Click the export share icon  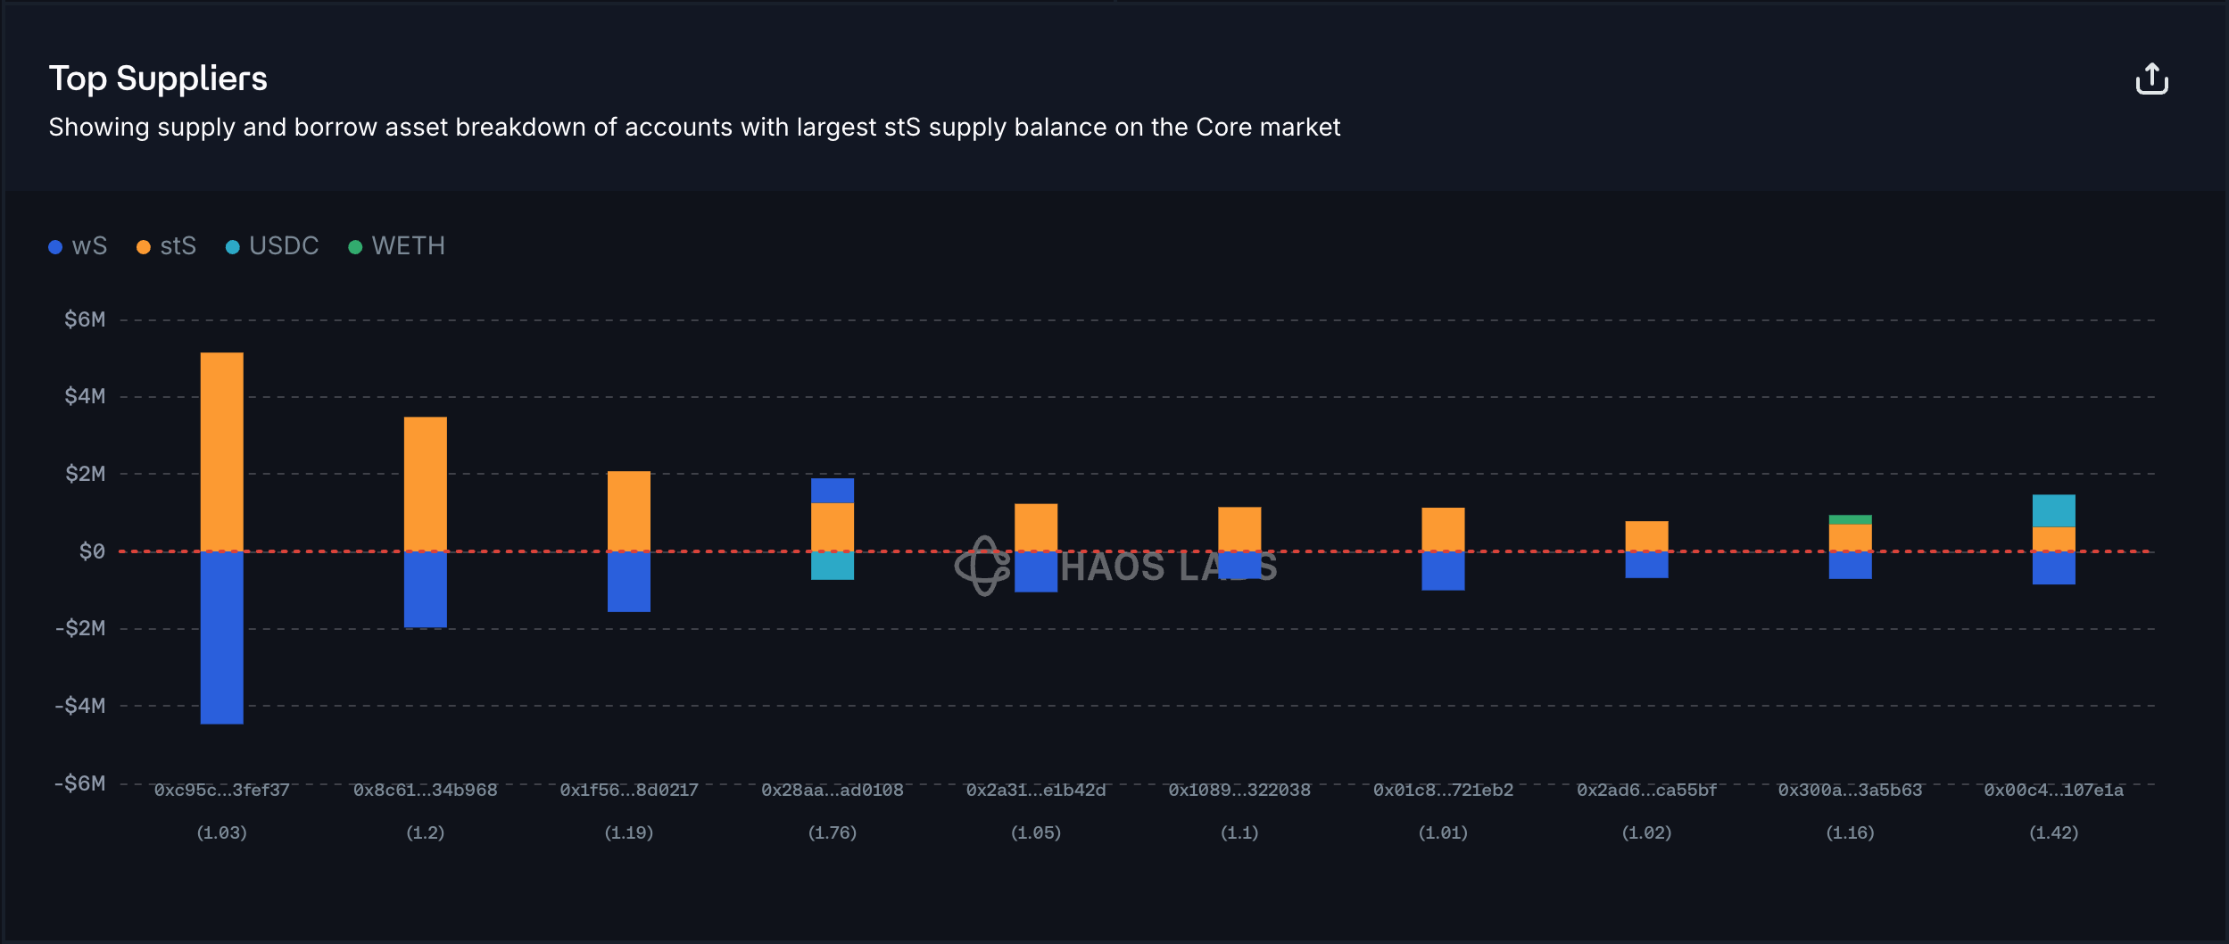click(2151, 79)
